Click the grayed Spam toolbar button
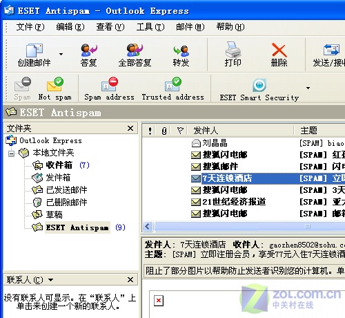This screenshot has height=318, width=345. click(23, 88)
